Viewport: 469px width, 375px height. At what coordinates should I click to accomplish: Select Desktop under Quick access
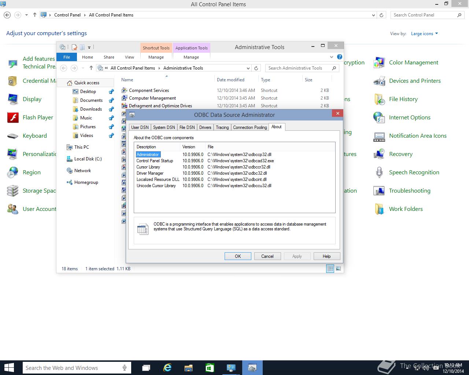[x=88, y=92]
